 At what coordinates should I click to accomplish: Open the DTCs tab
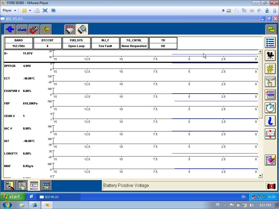(70, 29)
